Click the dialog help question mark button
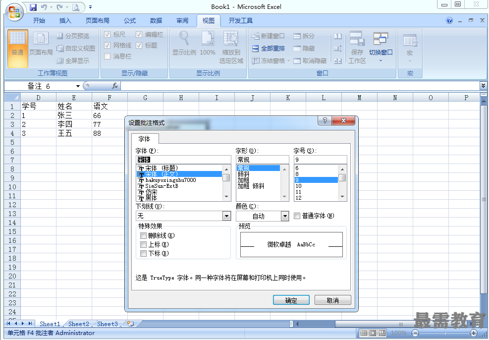The image size is (489, 340). point(325,120)
